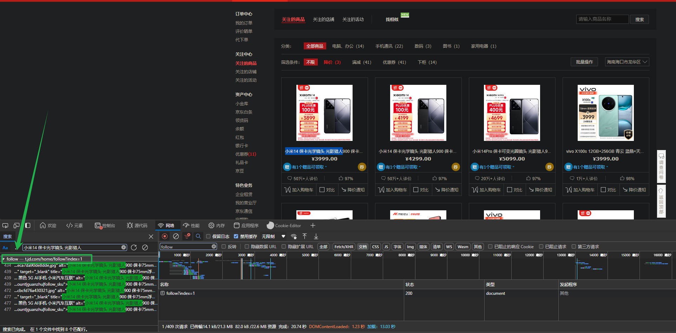The height and width of the screenshot is (333, 676).
Task: Toggle match case Aa option
Action: (x=5, y=247)
